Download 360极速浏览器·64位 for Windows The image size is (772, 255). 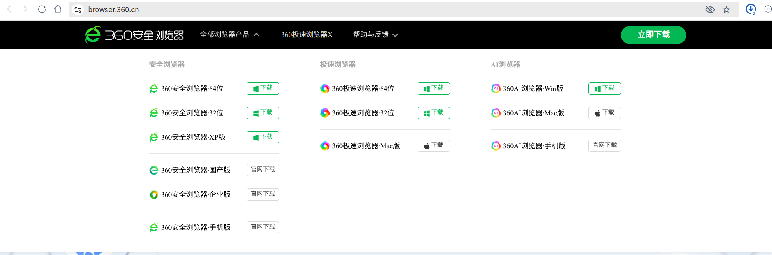[x=434, y=89]
